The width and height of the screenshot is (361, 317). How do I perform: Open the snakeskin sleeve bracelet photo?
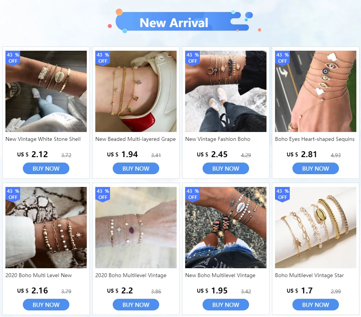point(46,228)
